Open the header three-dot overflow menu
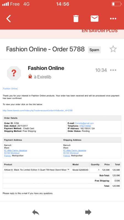Image resolution: width=124 pixels, height=220 pixels. click(113, 19)
